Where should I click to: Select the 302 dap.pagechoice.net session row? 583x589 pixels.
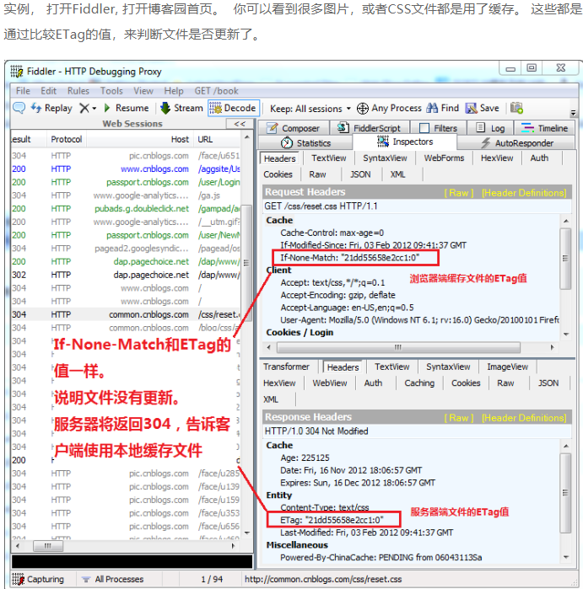click(126, 275)
